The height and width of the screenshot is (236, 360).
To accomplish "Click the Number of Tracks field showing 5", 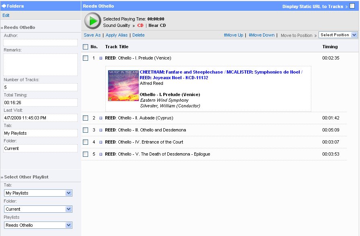I will tap(40, 87).
